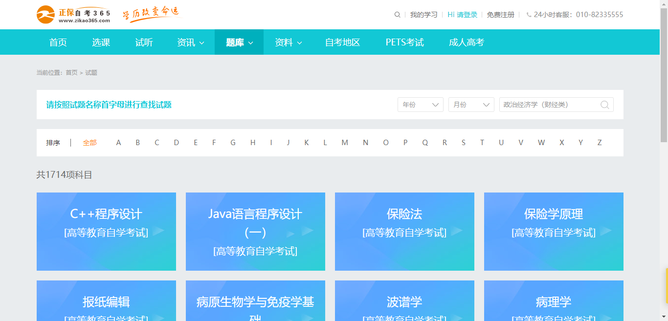Click search icon in the subject search box
Screen dimensions: 668x321
click(x=604, y=105)
